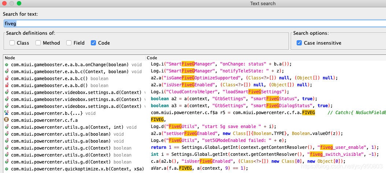
Task: Check the Field search option
Action: click(69, 43)
